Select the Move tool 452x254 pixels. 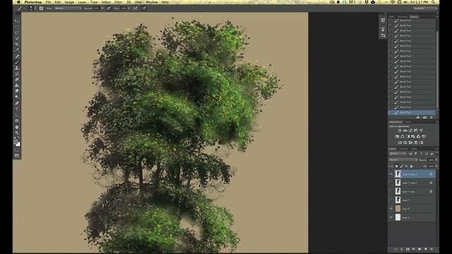pyautogui.click(x=17, y=20)
